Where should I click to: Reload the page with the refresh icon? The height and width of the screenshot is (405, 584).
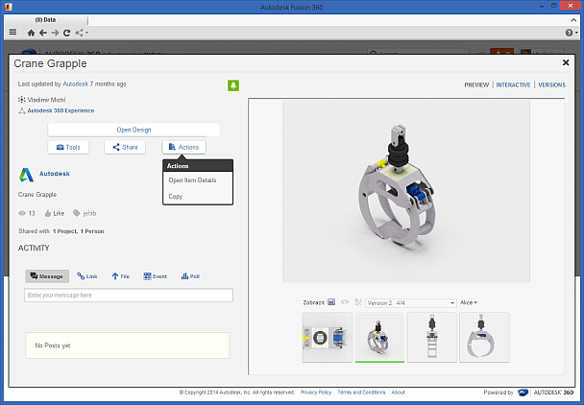(66, 33)
